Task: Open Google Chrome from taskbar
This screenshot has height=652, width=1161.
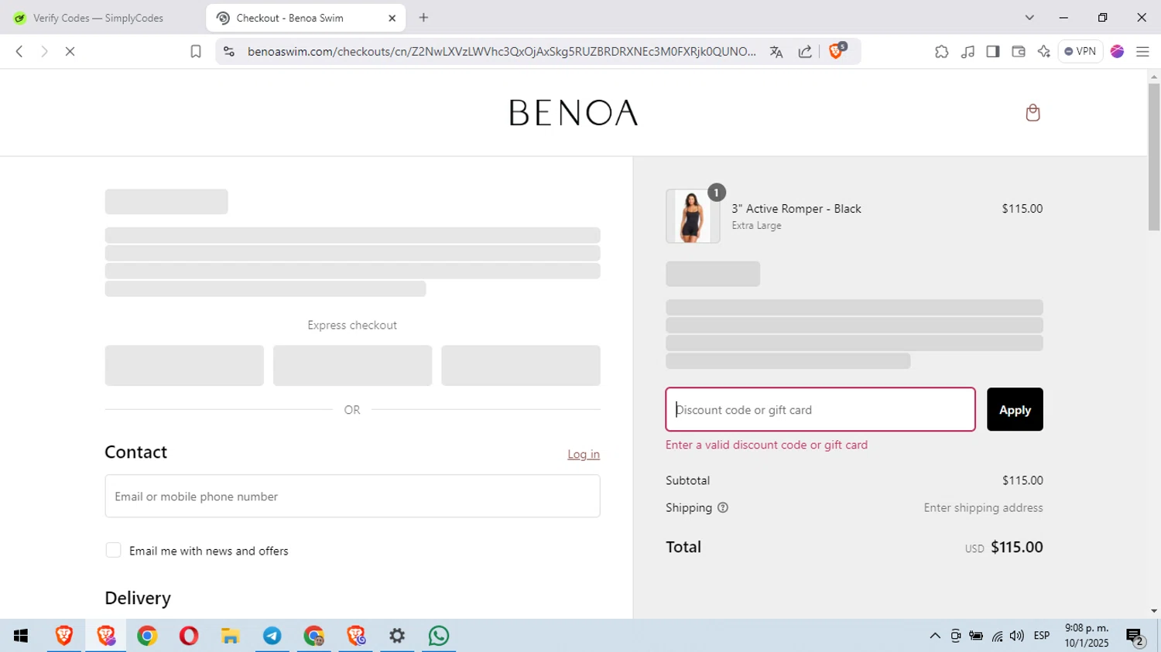Action: tap(147, 636)
